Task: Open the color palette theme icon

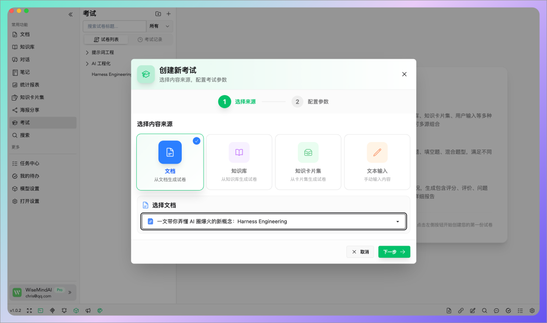Action: (x=100, y=310)
